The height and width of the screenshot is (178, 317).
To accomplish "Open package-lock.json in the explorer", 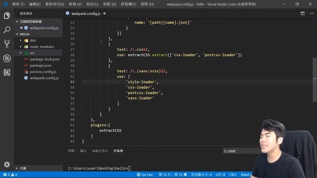I will pos(45,59).
